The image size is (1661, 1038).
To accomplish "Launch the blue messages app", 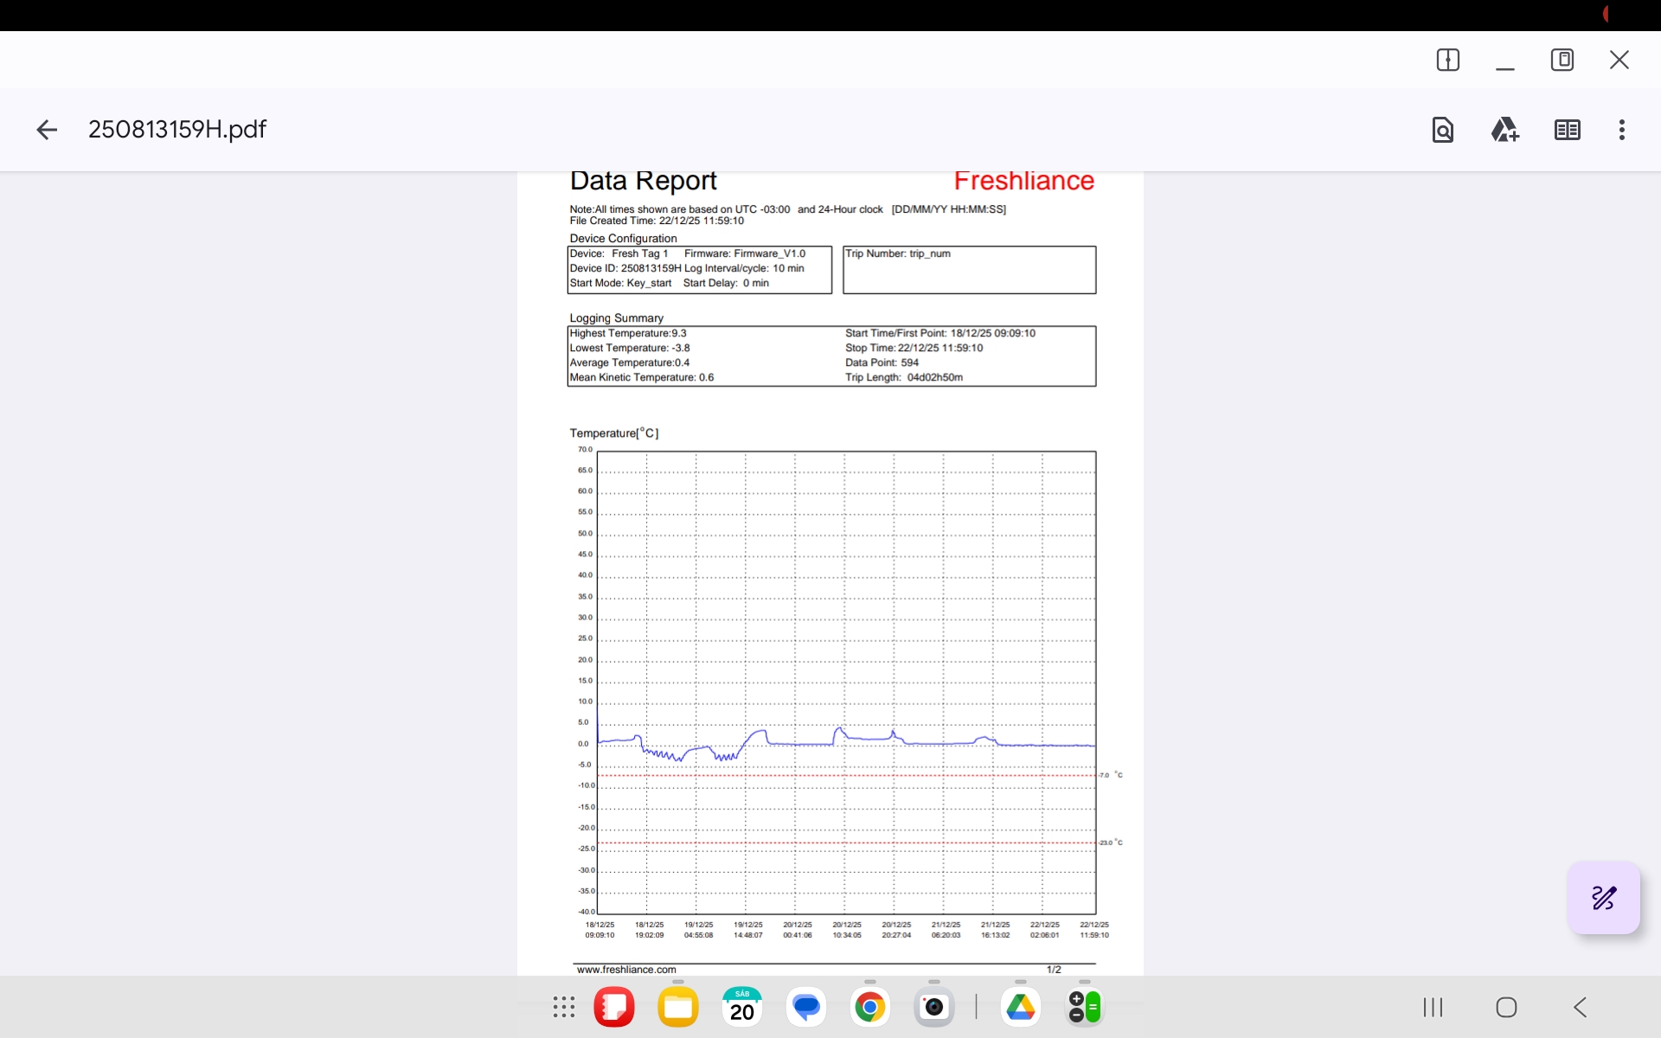I will point(806,1007).
